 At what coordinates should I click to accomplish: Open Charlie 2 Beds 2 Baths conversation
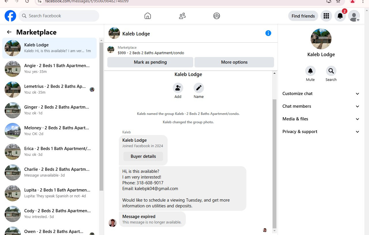click(50, 173)
